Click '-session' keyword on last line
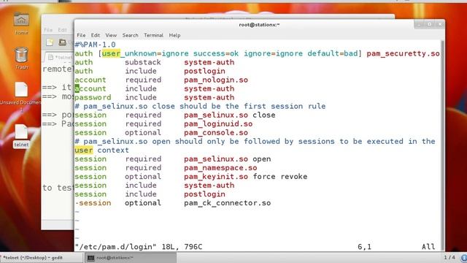 point(93,203)
